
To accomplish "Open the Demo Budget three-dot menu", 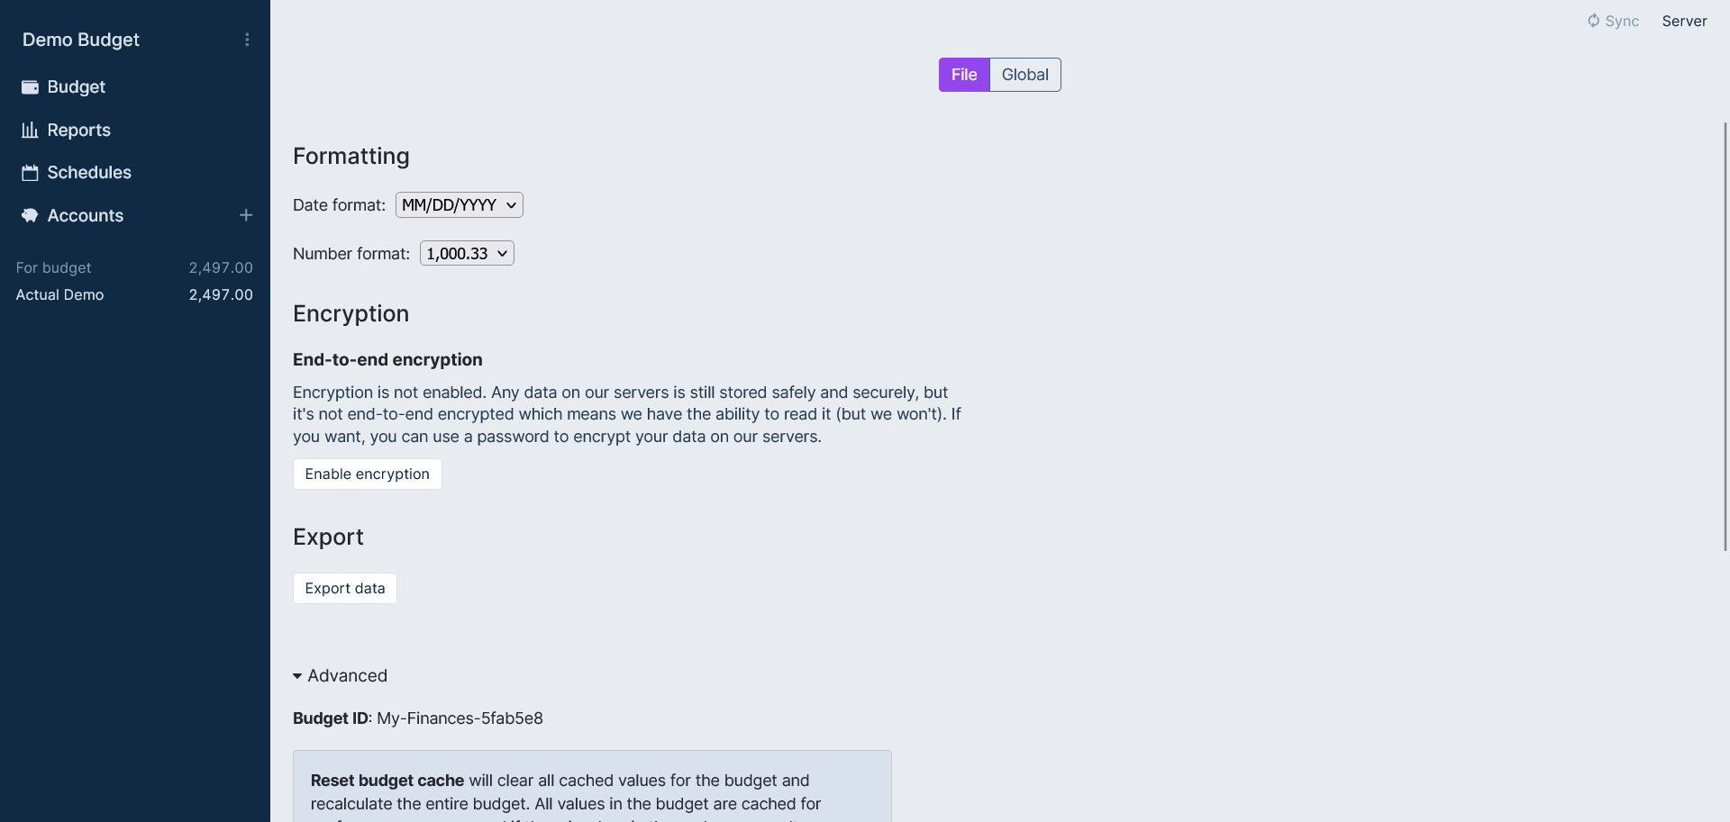I will (247, 40).
